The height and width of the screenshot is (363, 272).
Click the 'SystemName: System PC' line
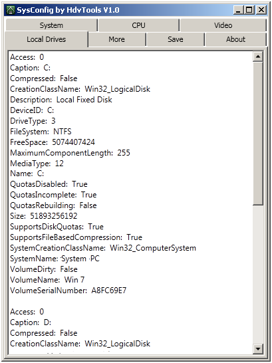click(x=55, y=259)
